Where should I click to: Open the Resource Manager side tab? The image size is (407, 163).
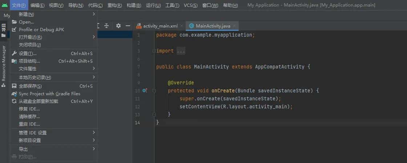[3, 66]
